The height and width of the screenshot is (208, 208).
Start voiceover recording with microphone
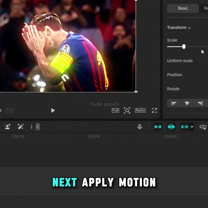140,127
